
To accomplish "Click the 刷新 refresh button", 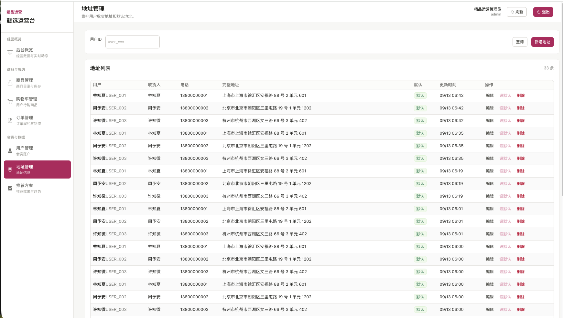I will [x=517, y=12].
